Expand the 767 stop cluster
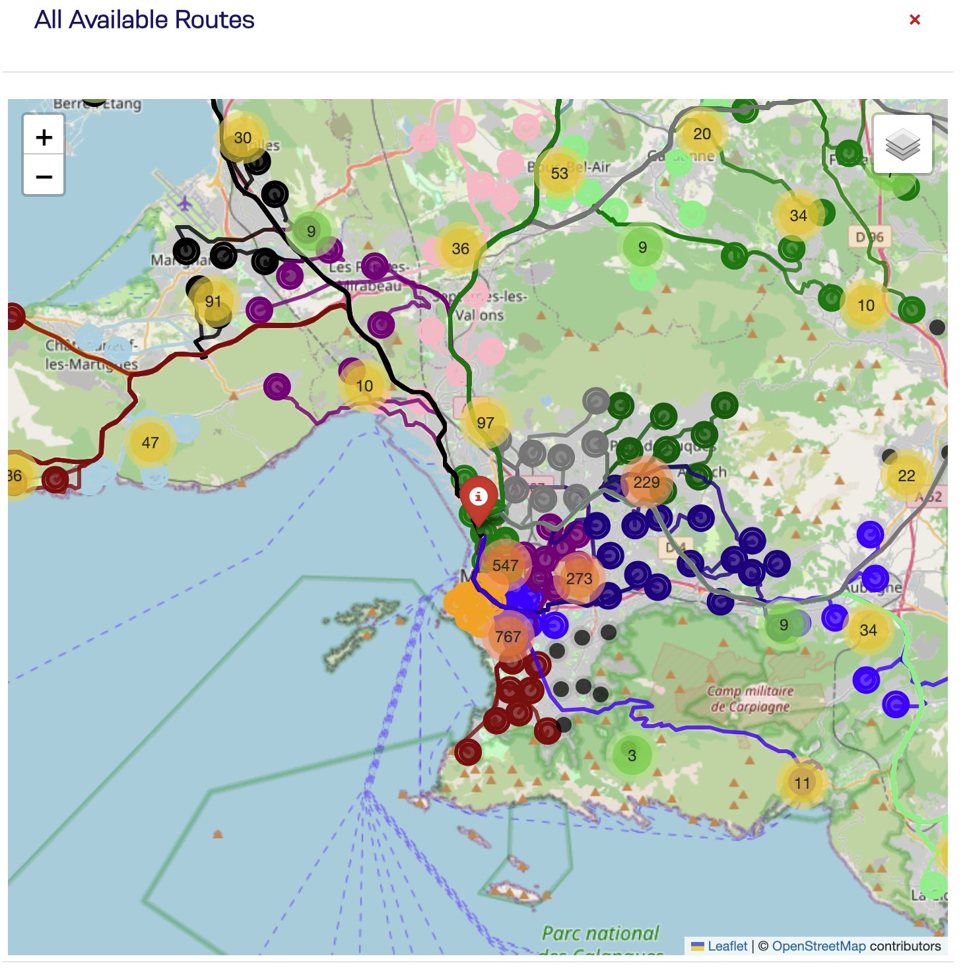The height and width of the screenshot is (975, 967). [x=508, y=636]
